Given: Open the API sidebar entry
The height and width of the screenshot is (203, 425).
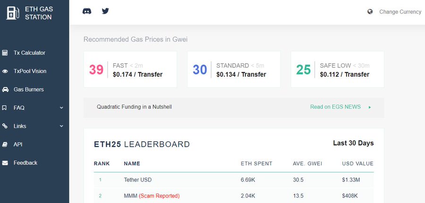Looking at the screenshot, I should coord(18,144).
